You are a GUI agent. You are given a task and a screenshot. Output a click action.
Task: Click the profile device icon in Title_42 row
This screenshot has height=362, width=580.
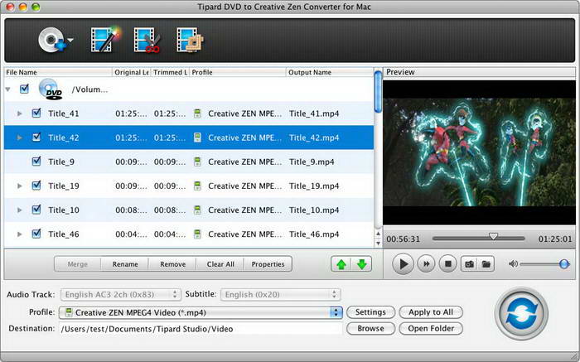pyautogui.click(x=197, y=138)
